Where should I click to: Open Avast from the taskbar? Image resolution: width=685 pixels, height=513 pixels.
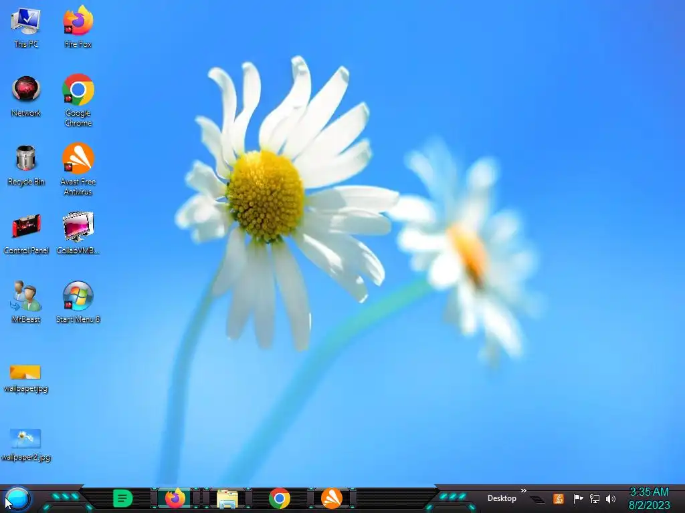(x=332, y=498)
